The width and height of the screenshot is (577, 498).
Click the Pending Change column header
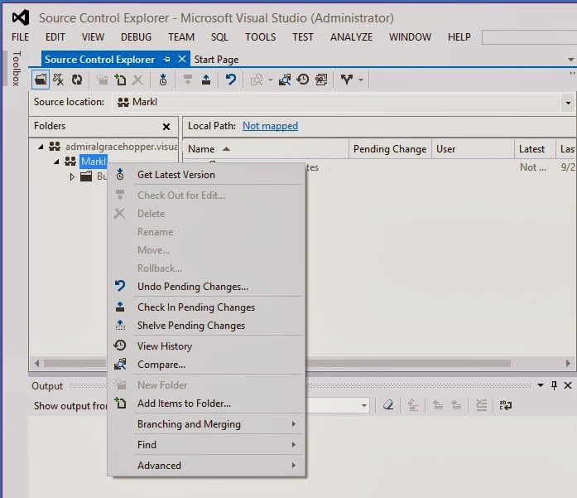pos(390,149)
